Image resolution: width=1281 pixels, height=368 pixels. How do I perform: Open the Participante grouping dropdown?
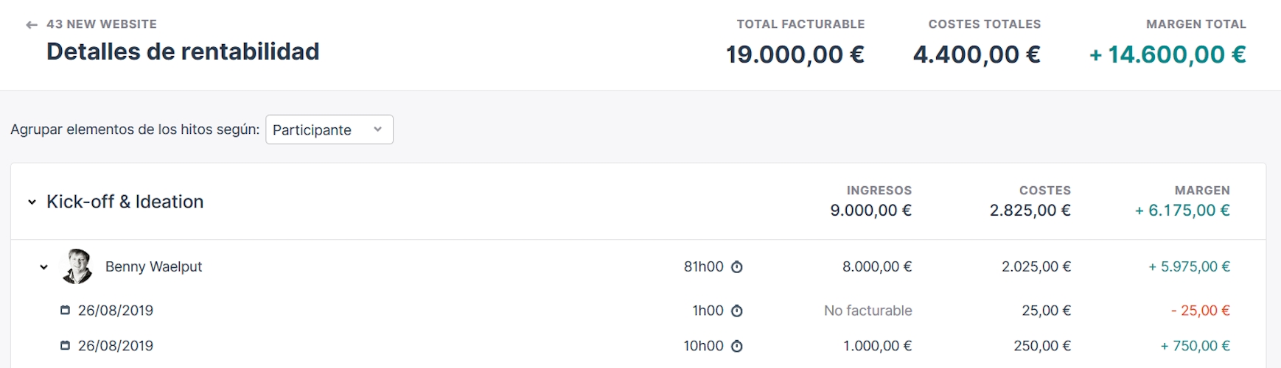pos(329,130)
